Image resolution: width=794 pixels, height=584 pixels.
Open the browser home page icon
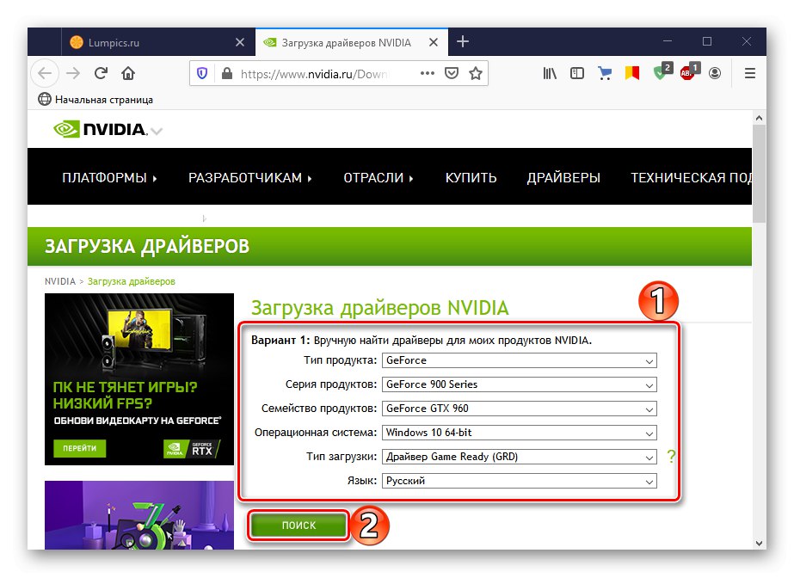pyautogui.click(x=128, y=73)
